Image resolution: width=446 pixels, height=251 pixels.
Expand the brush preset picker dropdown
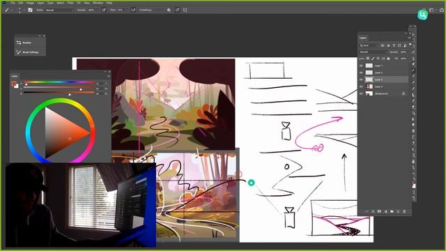pos(24,10)
